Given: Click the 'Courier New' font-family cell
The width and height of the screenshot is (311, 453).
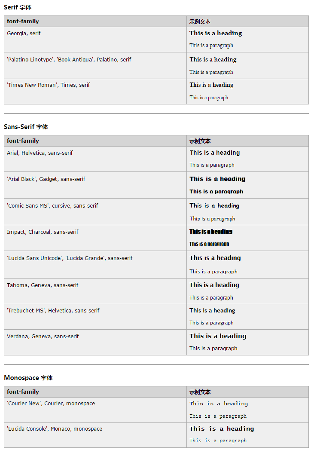Looking at the screenshot, I should coord(51,403).
